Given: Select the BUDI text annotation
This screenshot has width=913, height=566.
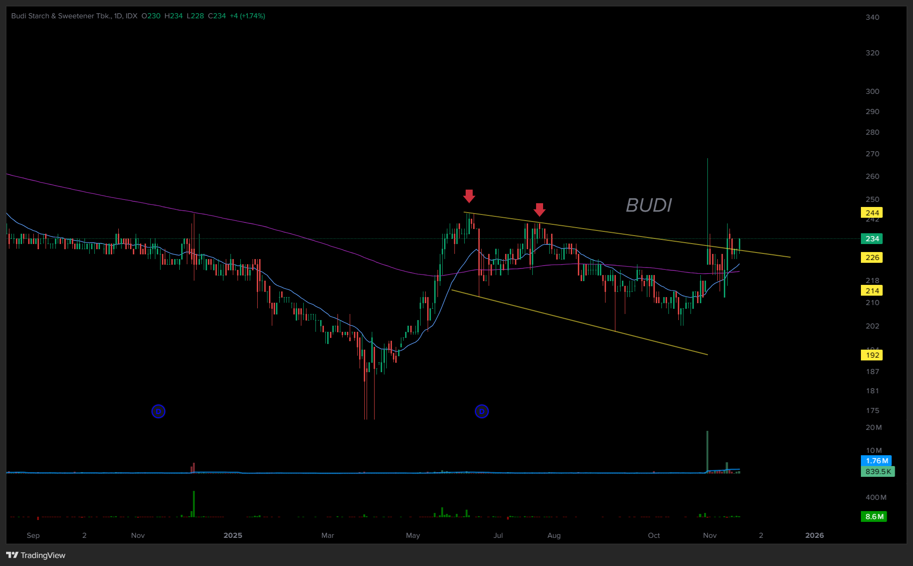Looking at the screenshot, I should 649,206.
